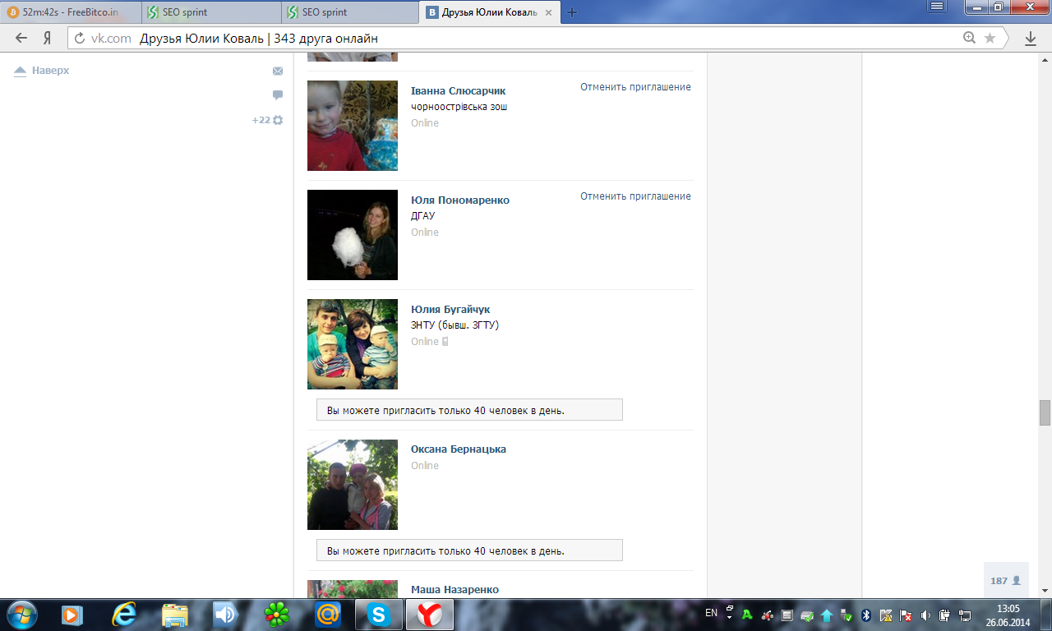Open the system volume tray icon

pyautogui.click(x=926, y=615)
